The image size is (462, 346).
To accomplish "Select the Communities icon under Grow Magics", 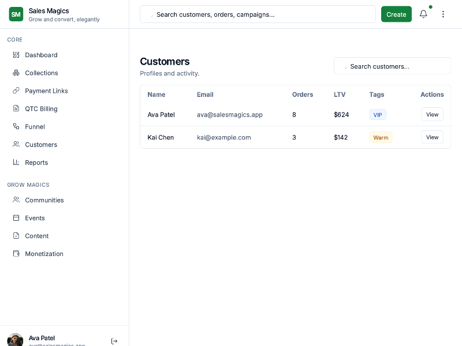I will click(x=16, y=200).
